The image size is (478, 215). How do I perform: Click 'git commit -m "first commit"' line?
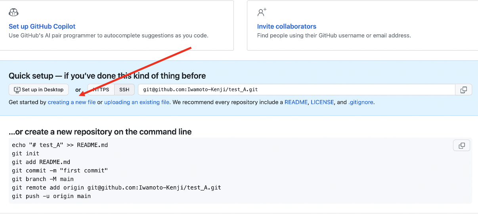60,170
